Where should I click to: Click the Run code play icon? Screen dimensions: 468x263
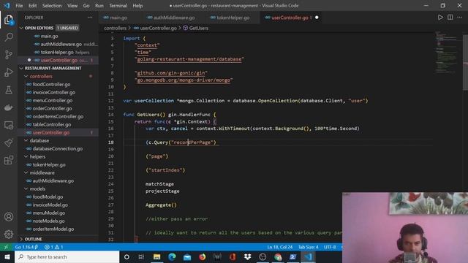click(440, 18)
